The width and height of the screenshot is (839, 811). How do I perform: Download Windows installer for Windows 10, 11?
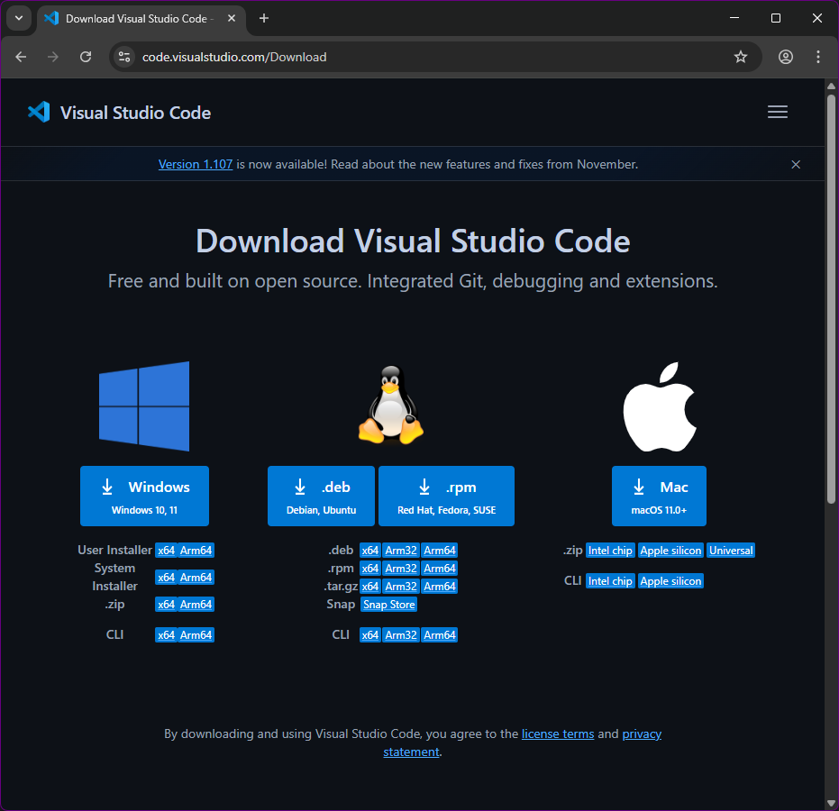point(144,496)
